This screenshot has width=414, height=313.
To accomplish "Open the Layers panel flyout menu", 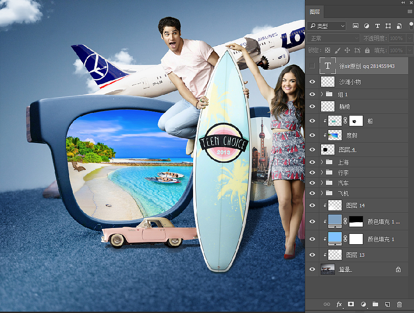I will point(410,12).
